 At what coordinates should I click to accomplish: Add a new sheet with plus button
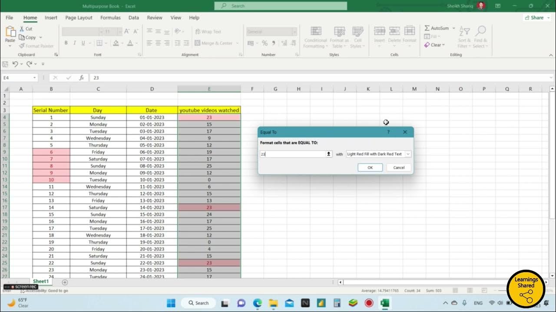point(65,282)
